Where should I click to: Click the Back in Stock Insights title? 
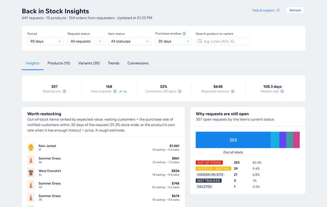point(55,11)
